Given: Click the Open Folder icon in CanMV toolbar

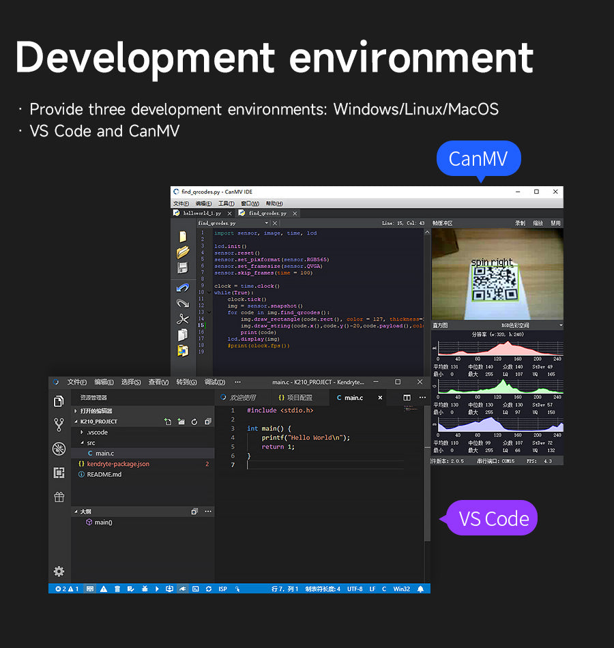Looking at the screenshot, I should coord(183,252).
